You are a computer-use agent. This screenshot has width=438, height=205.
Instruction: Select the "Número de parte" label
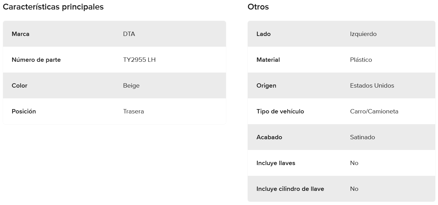pos(36,60)
